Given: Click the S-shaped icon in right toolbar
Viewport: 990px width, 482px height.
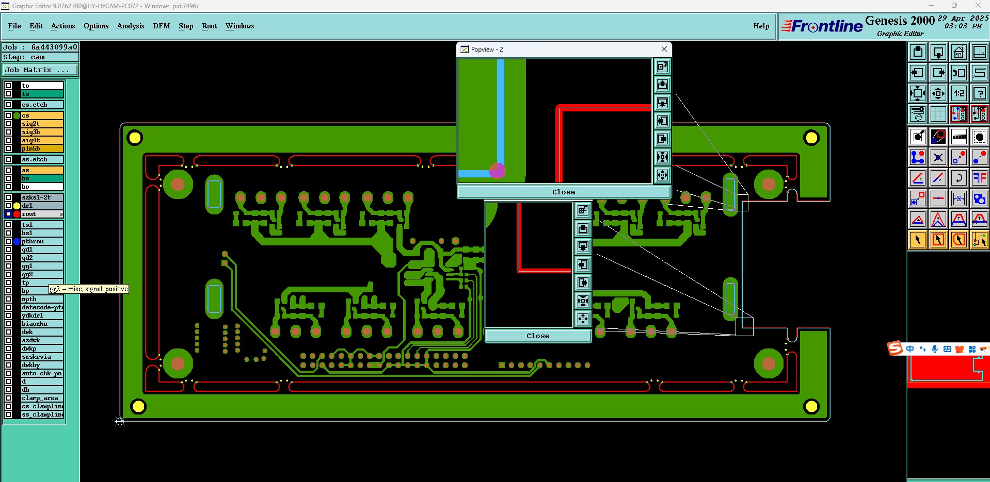Looking at the screenshot, I should click(x=980, y=73).
